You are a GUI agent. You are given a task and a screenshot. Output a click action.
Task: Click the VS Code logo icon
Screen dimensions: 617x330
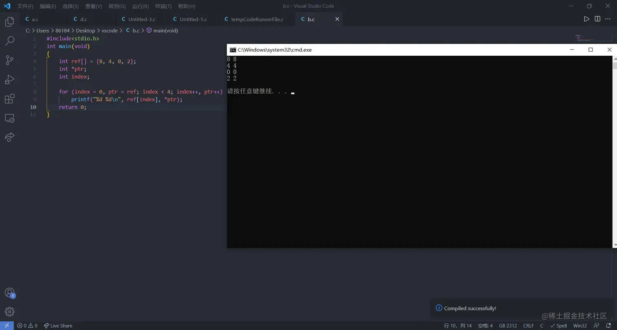[x=7, y=6]
